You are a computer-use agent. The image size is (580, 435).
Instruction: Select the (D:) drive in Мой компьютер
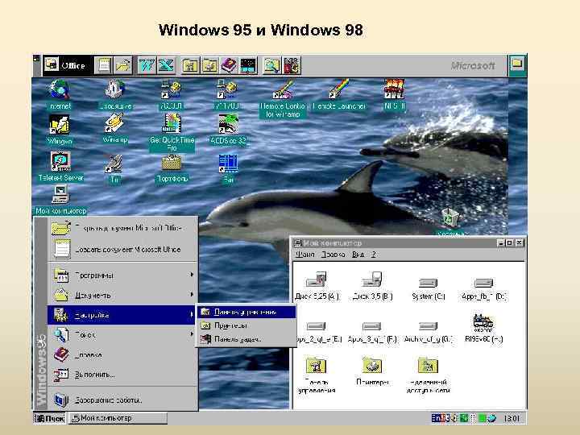pos(484,288)
